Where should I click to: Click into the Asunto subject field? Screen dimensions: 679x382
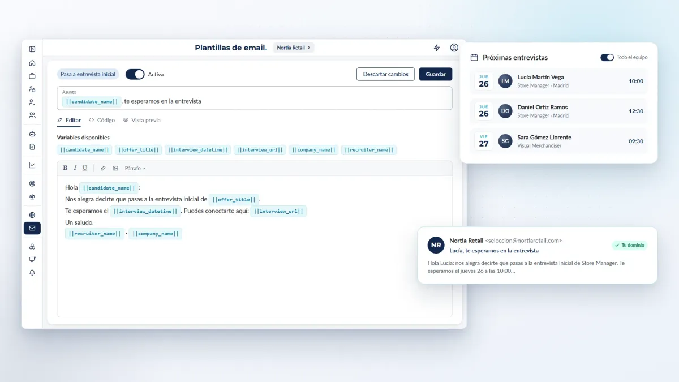point(255,98)
